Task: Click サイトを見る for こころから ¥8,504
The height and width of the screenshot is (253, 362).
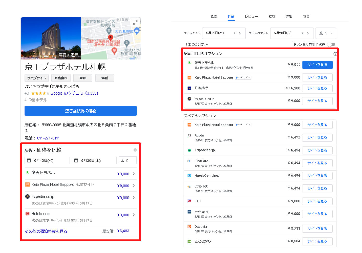Action: point(317,241)
